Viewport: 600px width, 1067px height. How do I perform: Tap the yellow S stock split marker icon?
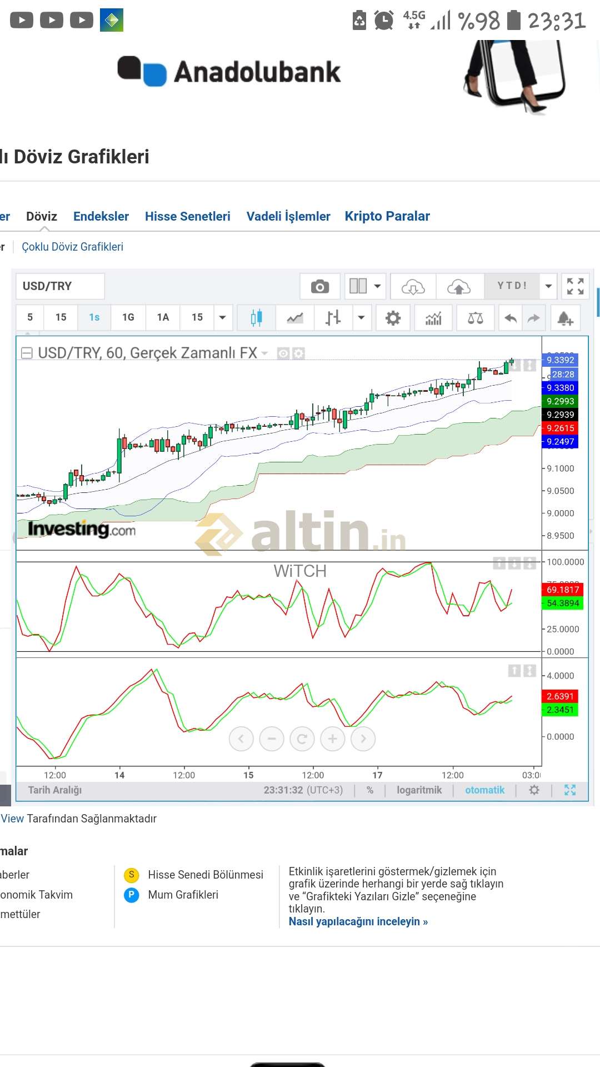[132, 875]
